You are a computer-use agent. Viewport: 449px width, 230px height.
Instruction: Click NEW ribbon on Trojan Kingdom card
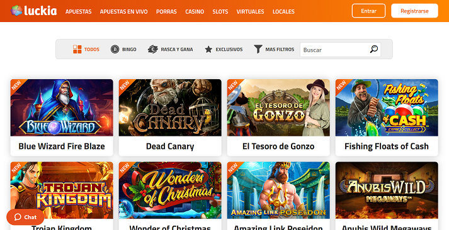[16, 168]
